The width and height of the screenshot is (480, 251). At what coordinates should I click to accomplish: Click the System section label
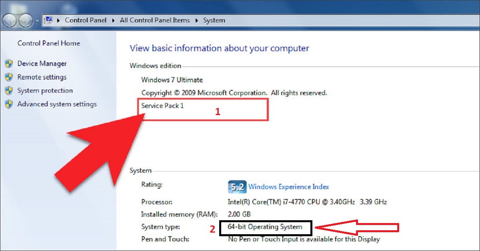140,171
